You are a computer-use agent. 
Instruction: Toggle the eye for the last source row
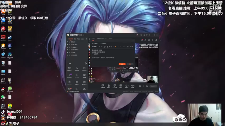(67, 55)
